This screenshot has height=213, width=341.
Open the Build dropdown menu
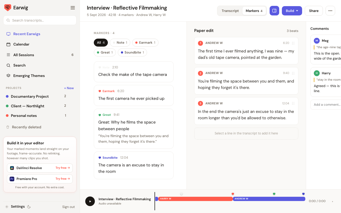tap(292, 11)
